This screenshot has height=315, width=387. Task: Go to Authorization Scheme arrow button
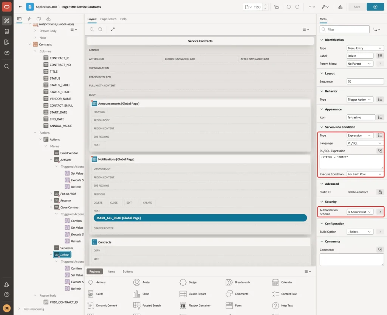coord(380,212)
